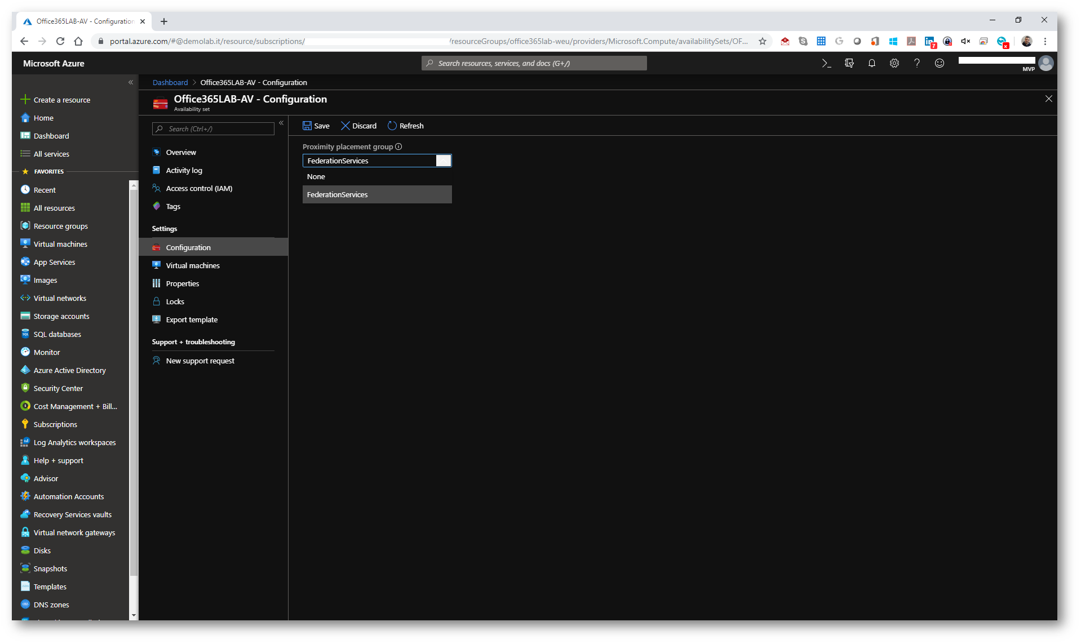Open Tags in resource menu
This screenshot has width=1081, height=644.
pyautogui.click(x=173, y=206)
